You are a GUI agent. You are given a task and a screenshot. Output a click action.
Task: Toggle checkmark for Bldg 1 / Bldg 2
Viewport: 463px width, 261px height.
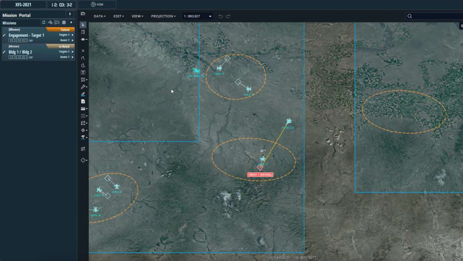point(4,52)
